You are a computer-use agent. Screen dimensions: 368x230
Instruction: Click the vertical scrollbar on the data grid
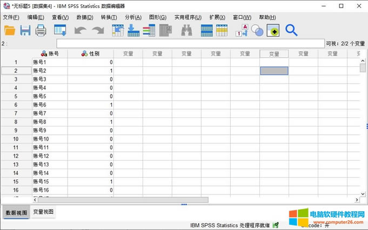click(x=363, y=129)
